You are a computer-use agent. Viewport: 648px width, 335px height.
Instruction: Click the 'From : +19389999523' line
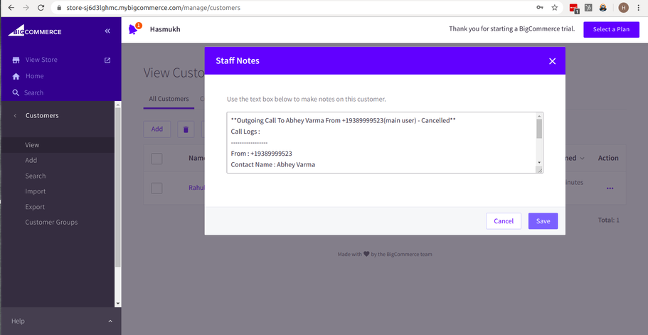point(261,154)
